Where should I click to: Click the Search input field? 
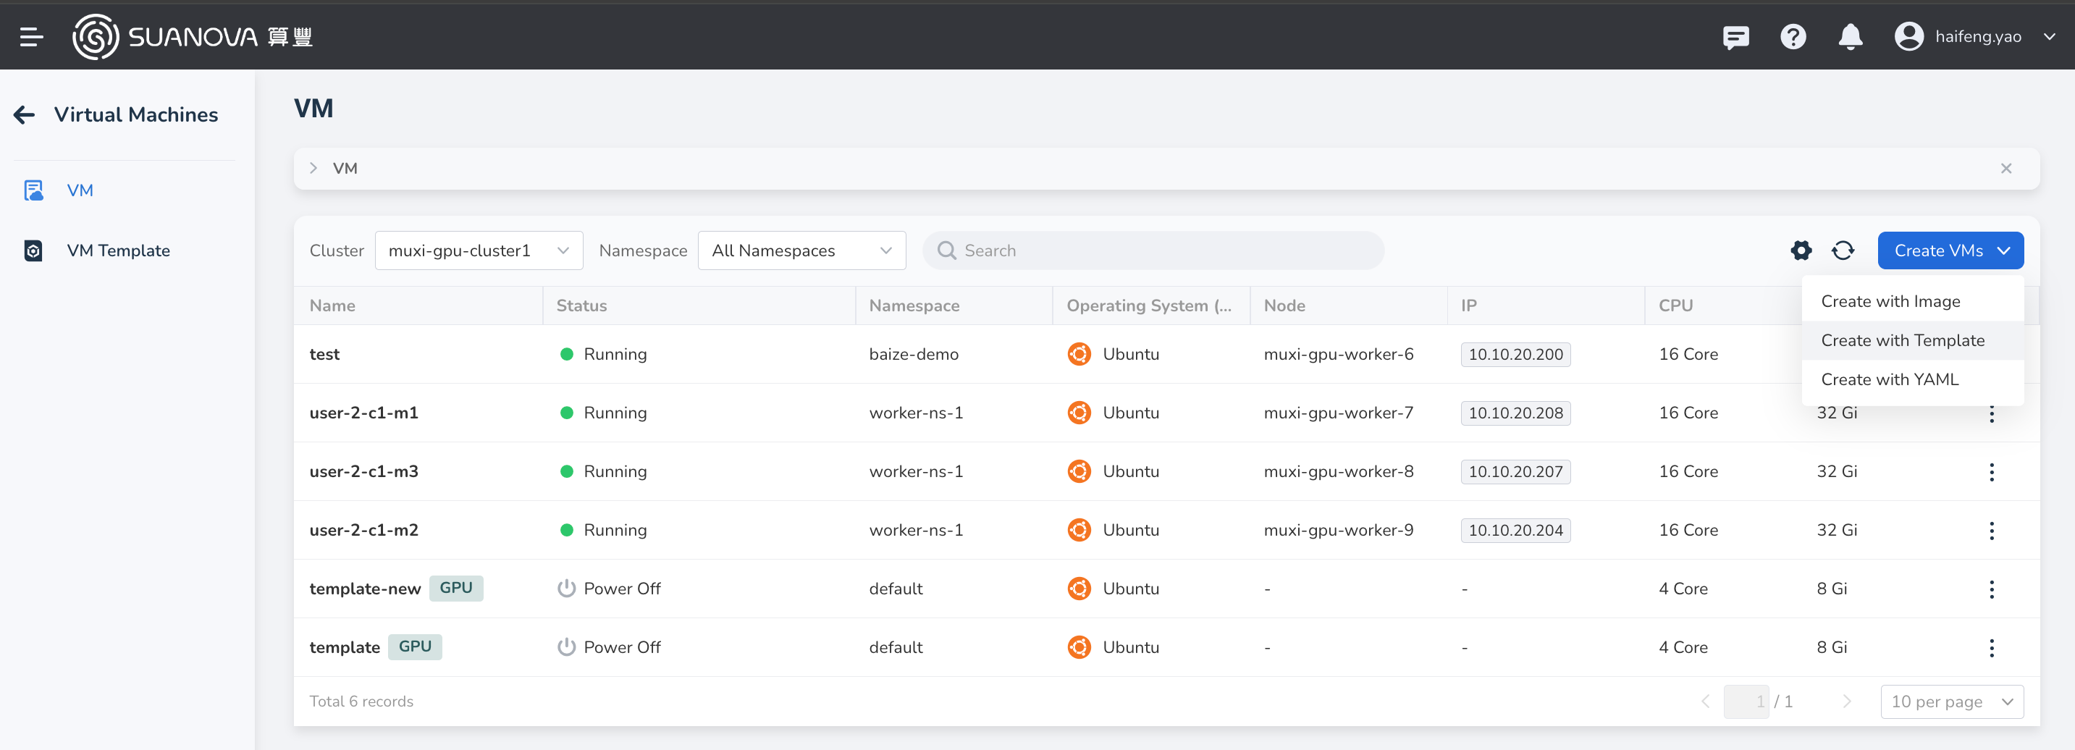pyautogui.click(x=1153, y=250)
